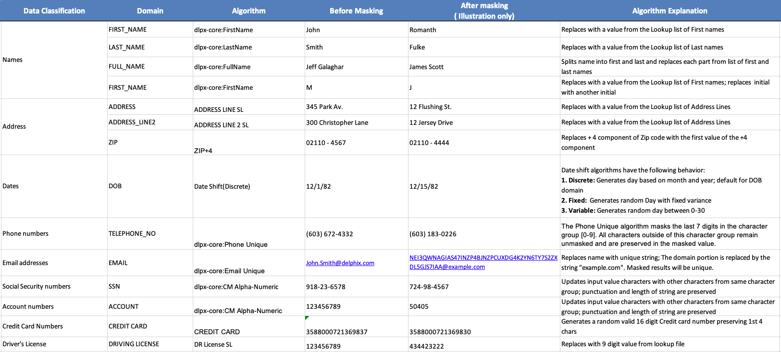The height and width of the screenshot is (352, 781).
Task: Click the After masking header cell
Action: [484, 11]
